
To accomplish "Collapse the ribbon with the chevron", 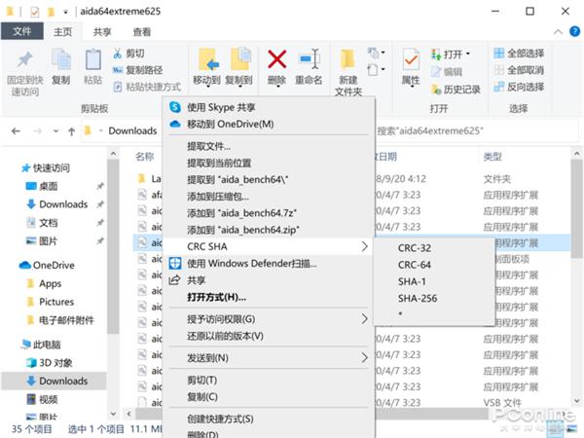I will click(558, 32).
